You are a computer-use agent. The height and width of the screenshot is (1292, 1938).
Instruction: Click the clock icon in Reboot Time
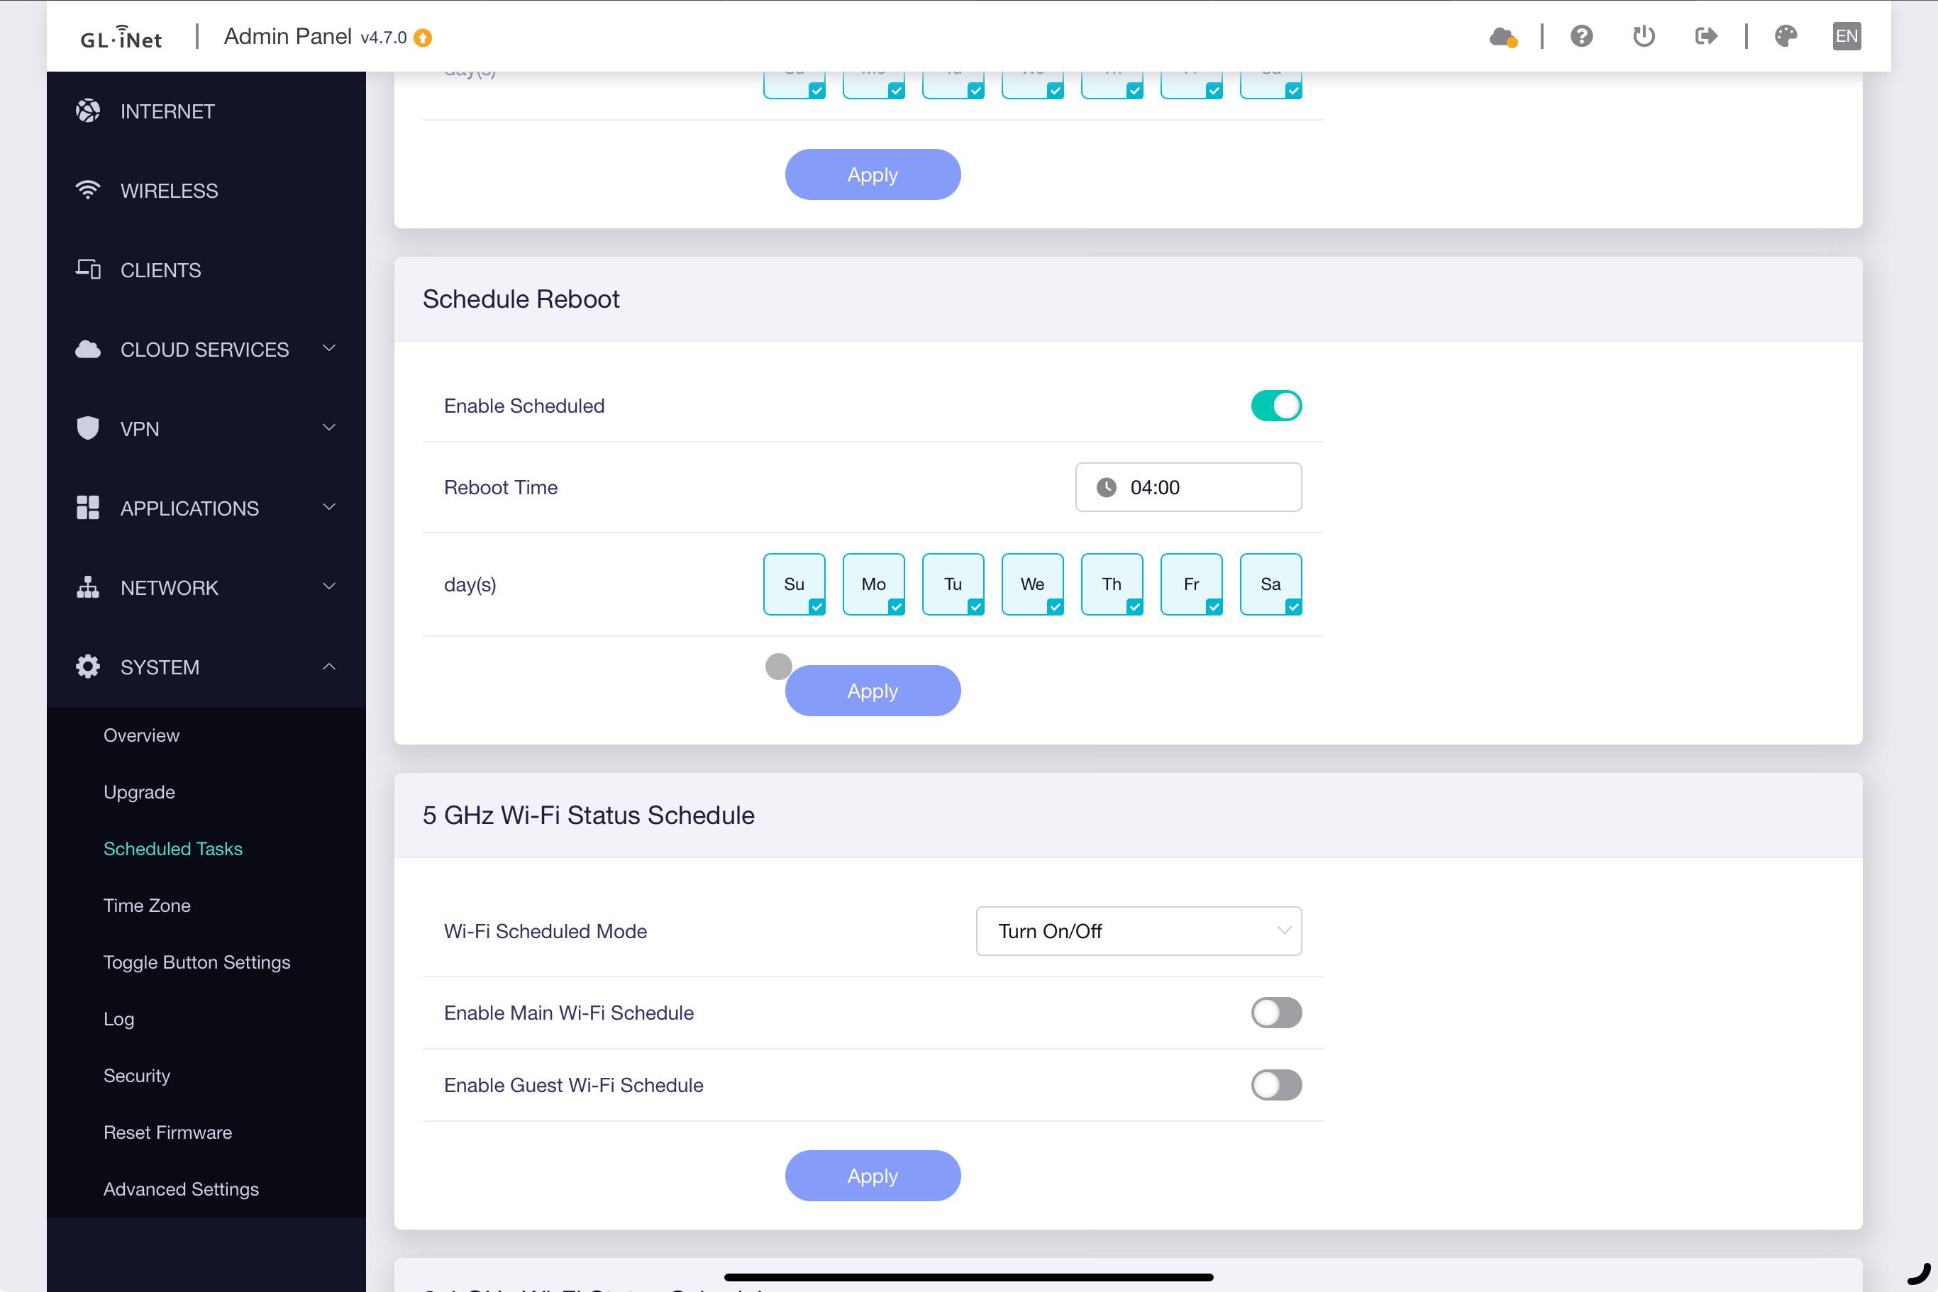1106,487
